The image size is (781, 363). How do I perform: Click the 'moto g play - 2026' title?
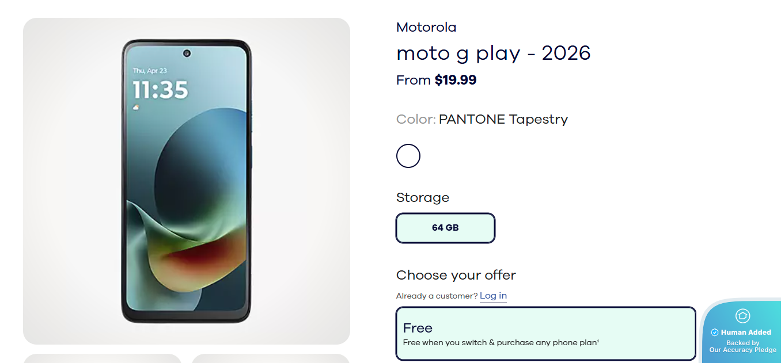[x=494, y=53]
